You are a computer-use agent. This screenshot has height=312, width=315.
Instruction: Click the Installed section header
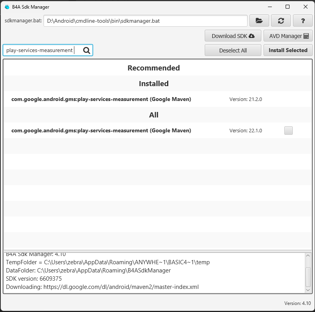154,84
